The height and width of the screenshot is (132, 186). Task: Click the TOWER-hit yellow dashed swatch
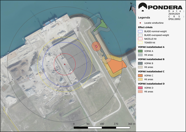pyautogui.click(x=140, y=43)
